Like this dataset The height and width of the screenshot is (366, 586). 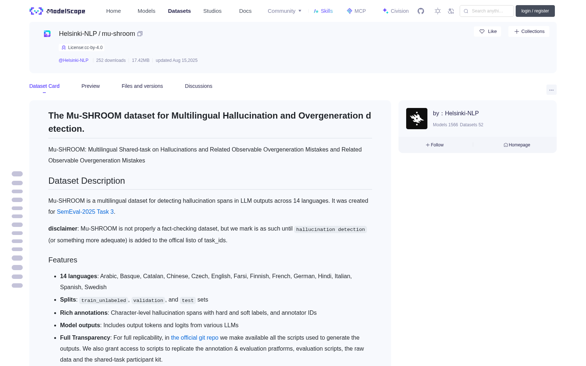pyautogui.click(x=488, y=31)
